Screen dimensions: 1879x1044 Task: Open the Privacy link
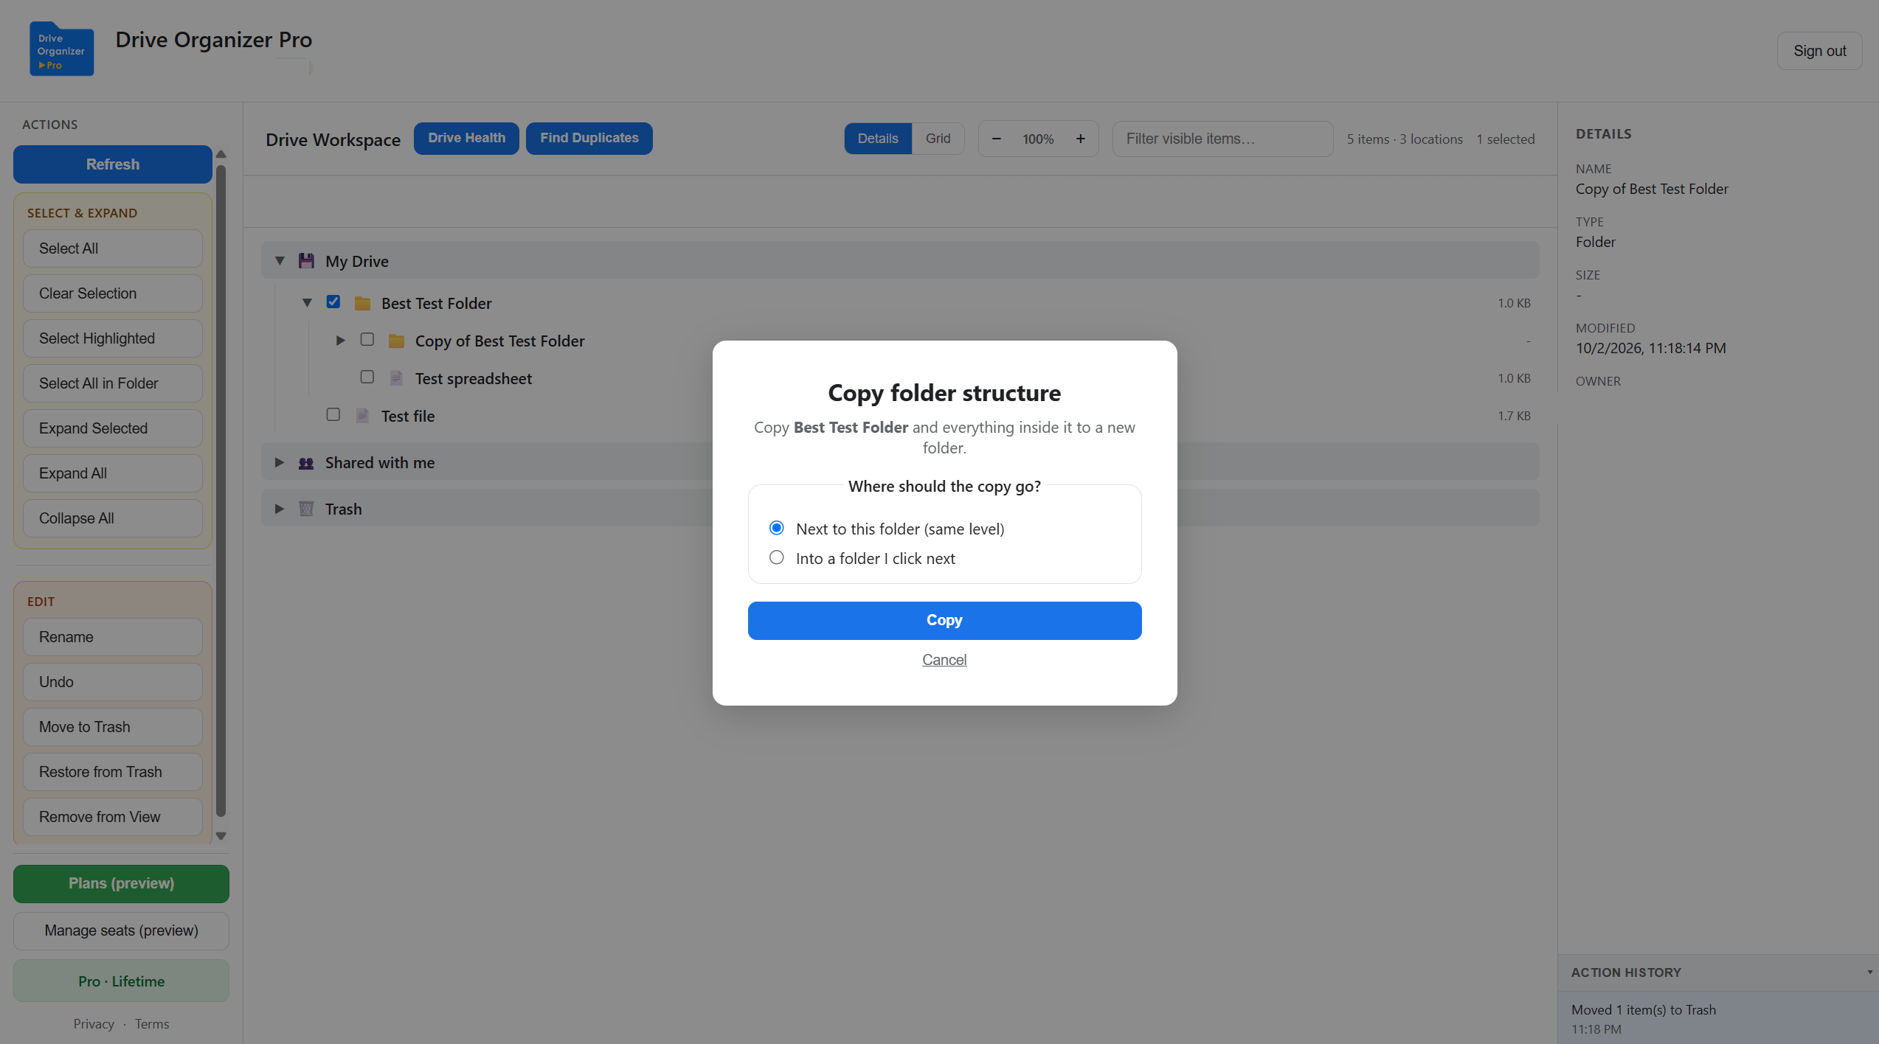pyautogui.click(x=94, y=1024)
